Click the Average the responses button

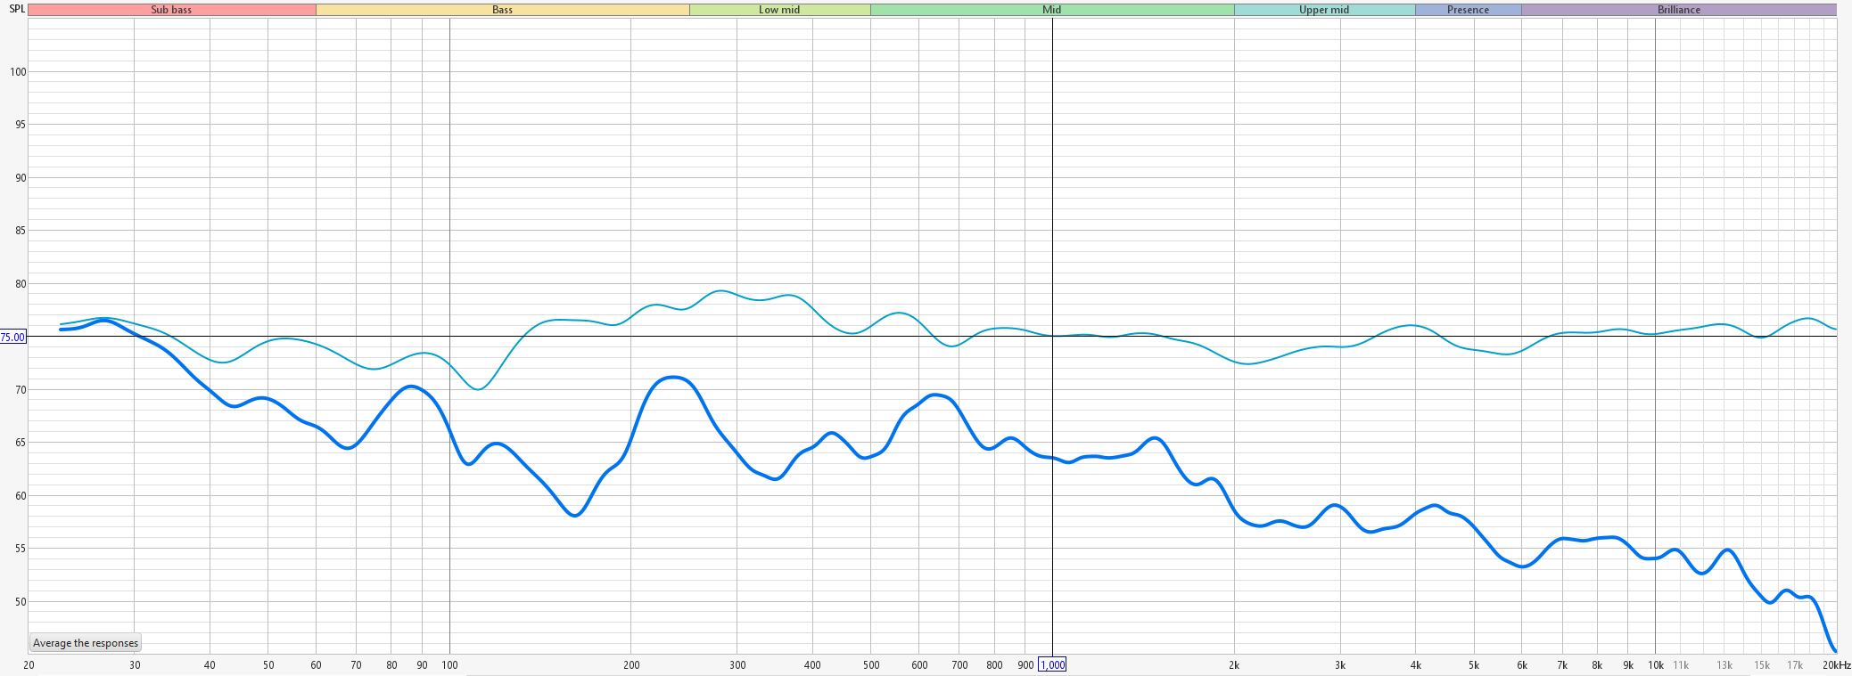(86, 643)
